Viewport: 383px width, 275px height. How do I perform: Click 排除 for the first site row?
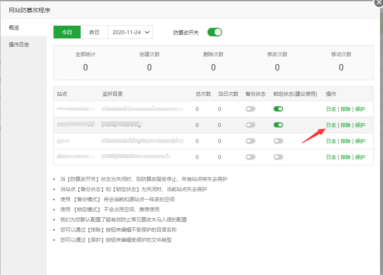[x=345, y=109]
